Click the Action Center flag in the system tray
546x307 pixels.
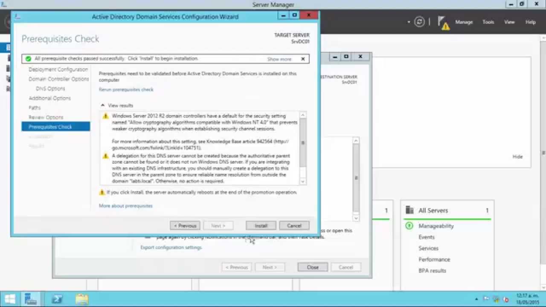[486, 299]
